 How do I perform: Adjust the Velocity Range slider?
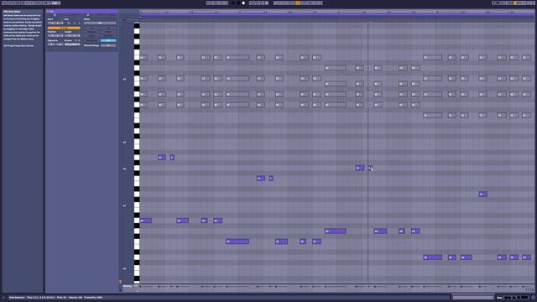(x=108, y=45)
